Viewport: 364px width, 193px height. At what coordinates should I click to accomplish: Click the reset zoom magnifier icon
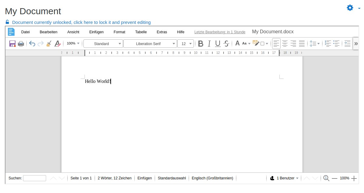[x=326, y=178]
